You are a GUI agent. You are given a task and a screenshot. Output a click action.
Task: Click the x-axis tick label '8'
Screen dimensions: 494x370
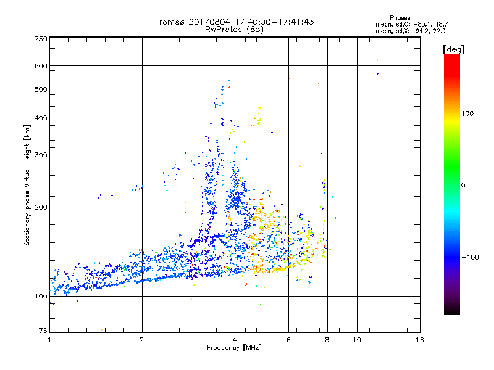(x=327, y=340)
